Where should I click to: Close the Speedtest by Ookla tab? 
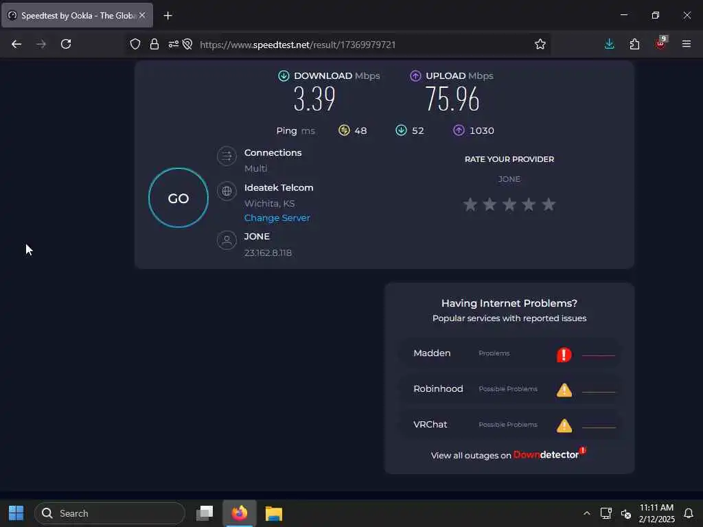[142, 15]
